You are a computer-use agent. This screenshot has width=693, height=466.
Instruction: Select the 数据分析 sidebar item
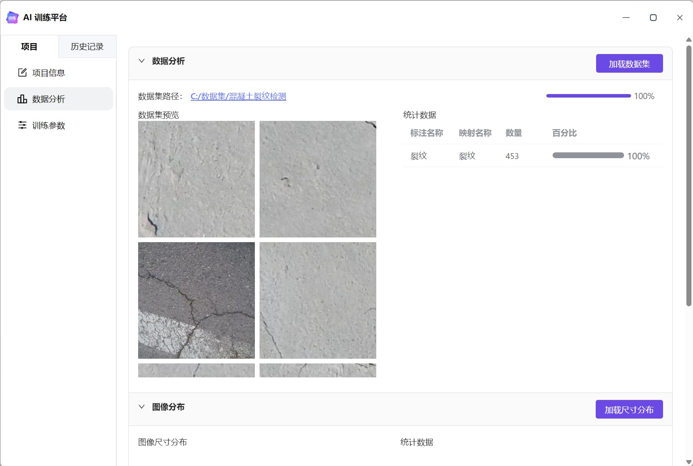coord(58,99)
